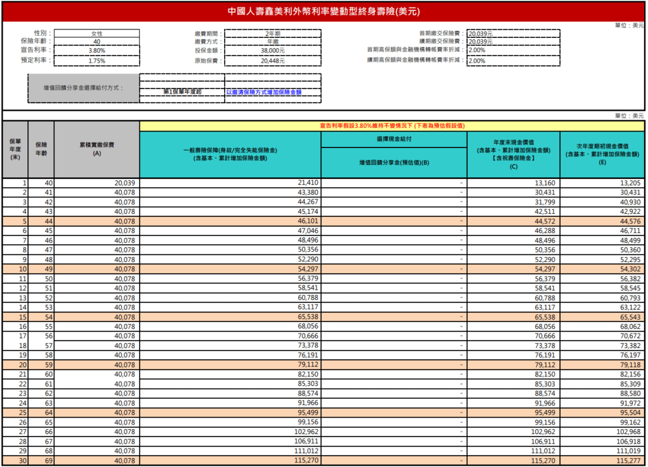The width and height of the screenshot is (648, 467).
Task: Select the 保險年齡 column header
Action: point(41,149)
